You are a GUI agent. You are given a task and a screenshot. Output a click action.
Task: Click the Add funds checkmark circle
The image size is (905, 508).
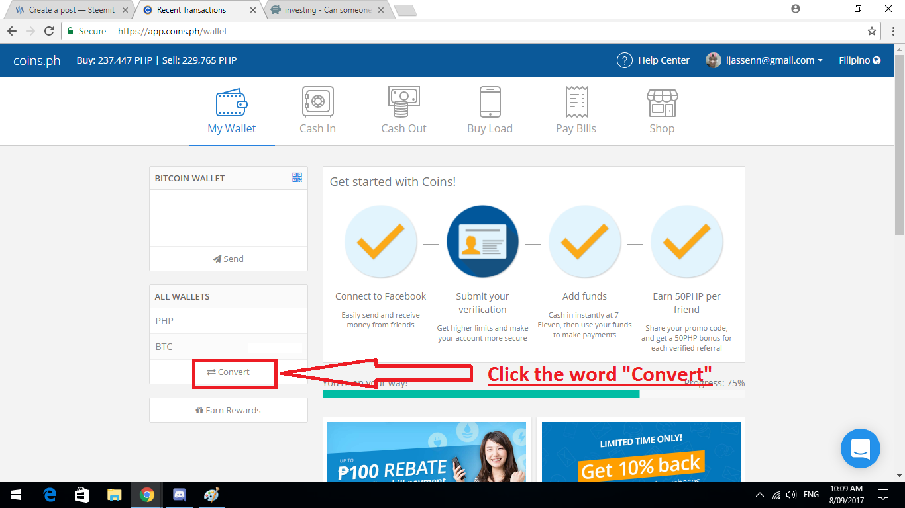click(x=584, y=241)
